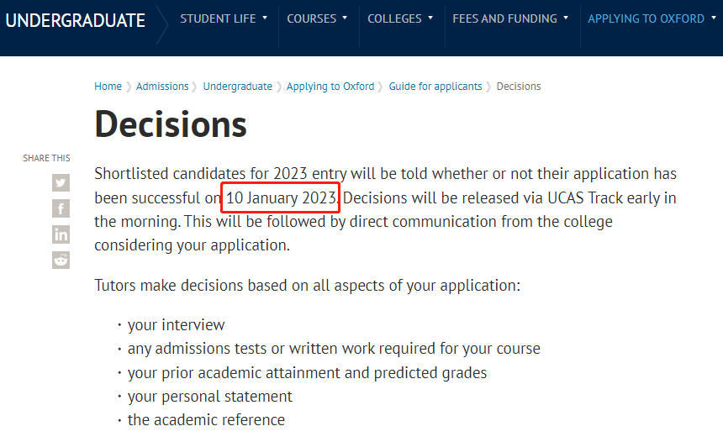Go to Admissions breadcrumb link
The width and height of the screenshot is (723, 442).
tap(162, 87)
